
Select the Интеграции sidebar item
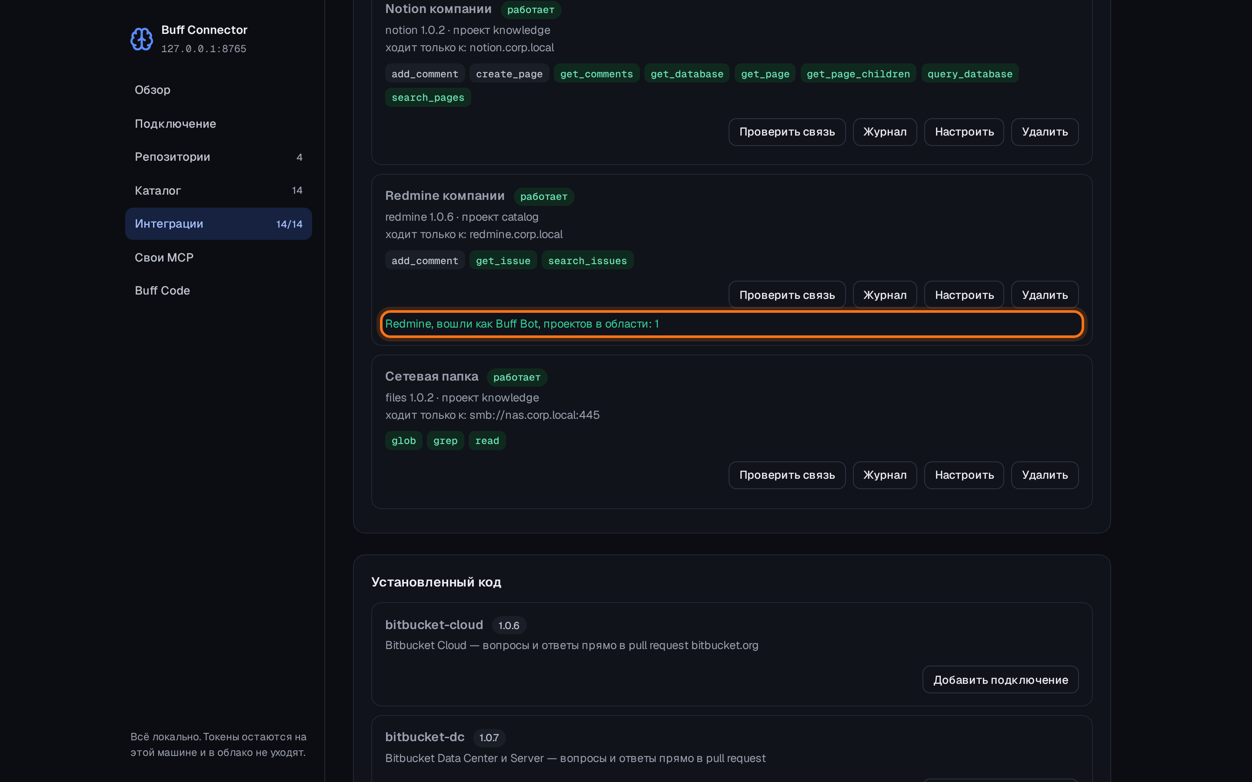[218, 224]
